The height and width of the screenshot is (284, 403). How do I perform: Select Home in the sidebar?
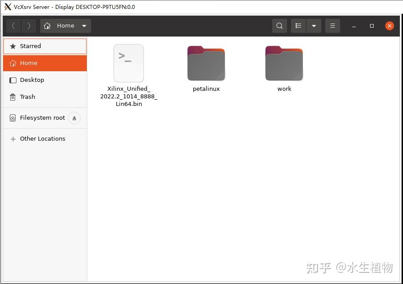pyautogui.click(x=28, y=63)
